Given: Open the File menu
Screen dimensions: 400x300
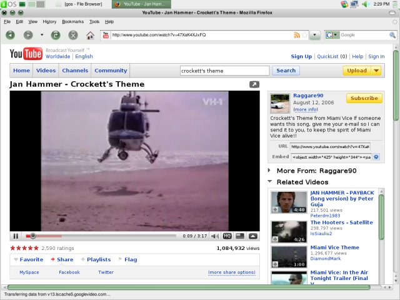Looking at the screenshot, I should pos(7,22).
